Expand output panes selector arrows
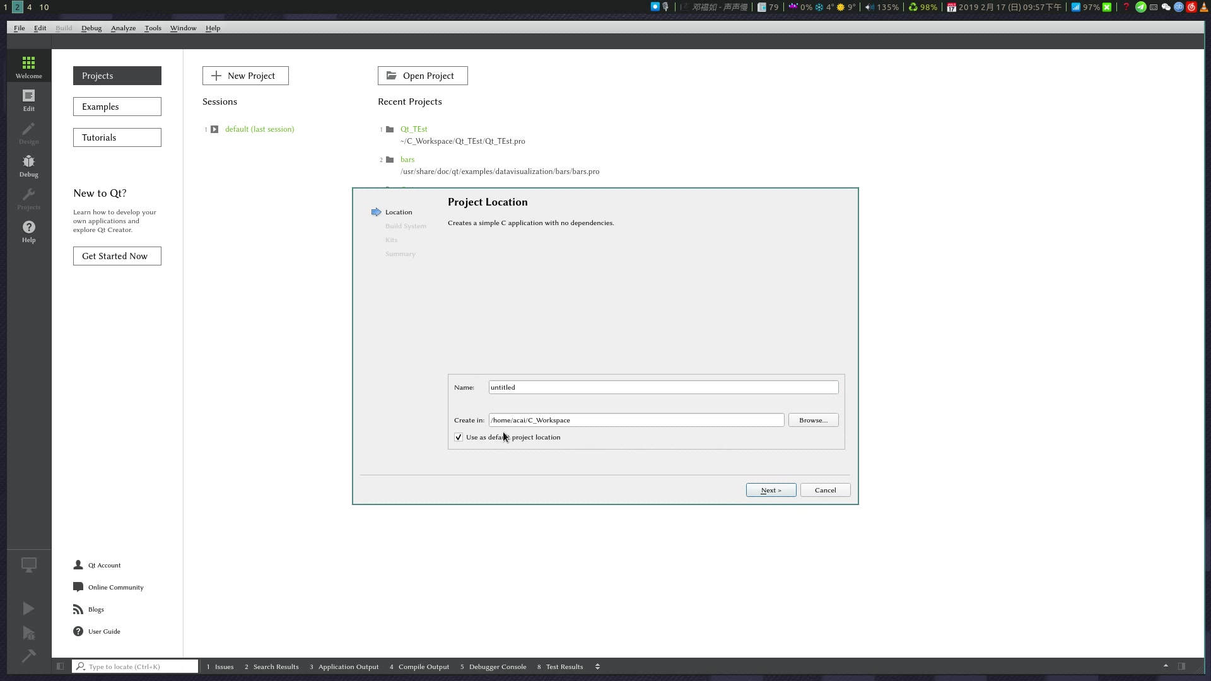 click(x=597, y=666)
